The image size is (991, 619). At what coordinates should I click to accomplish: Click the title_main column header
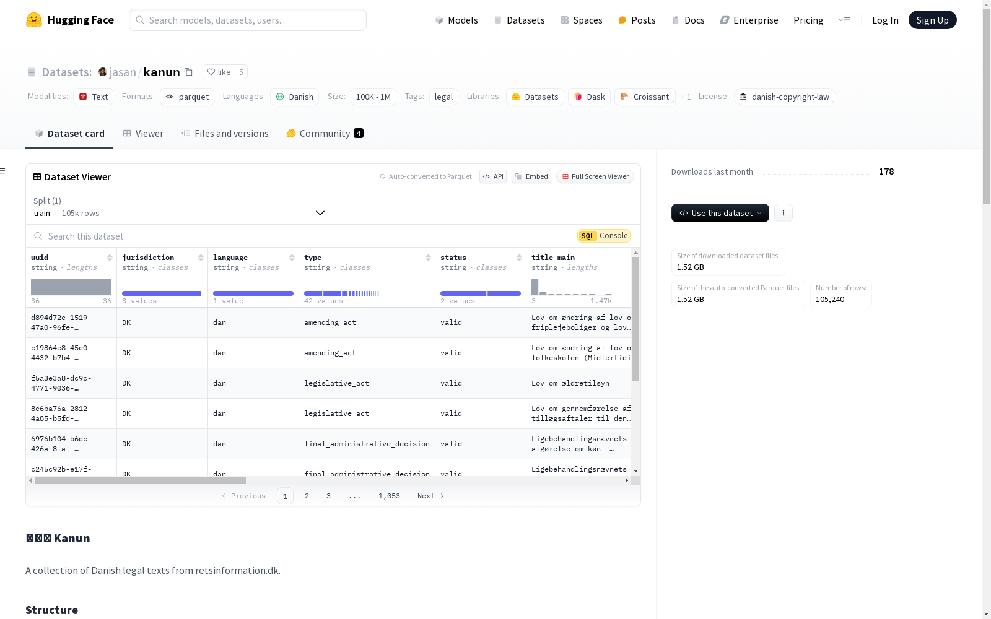point(553,258)
